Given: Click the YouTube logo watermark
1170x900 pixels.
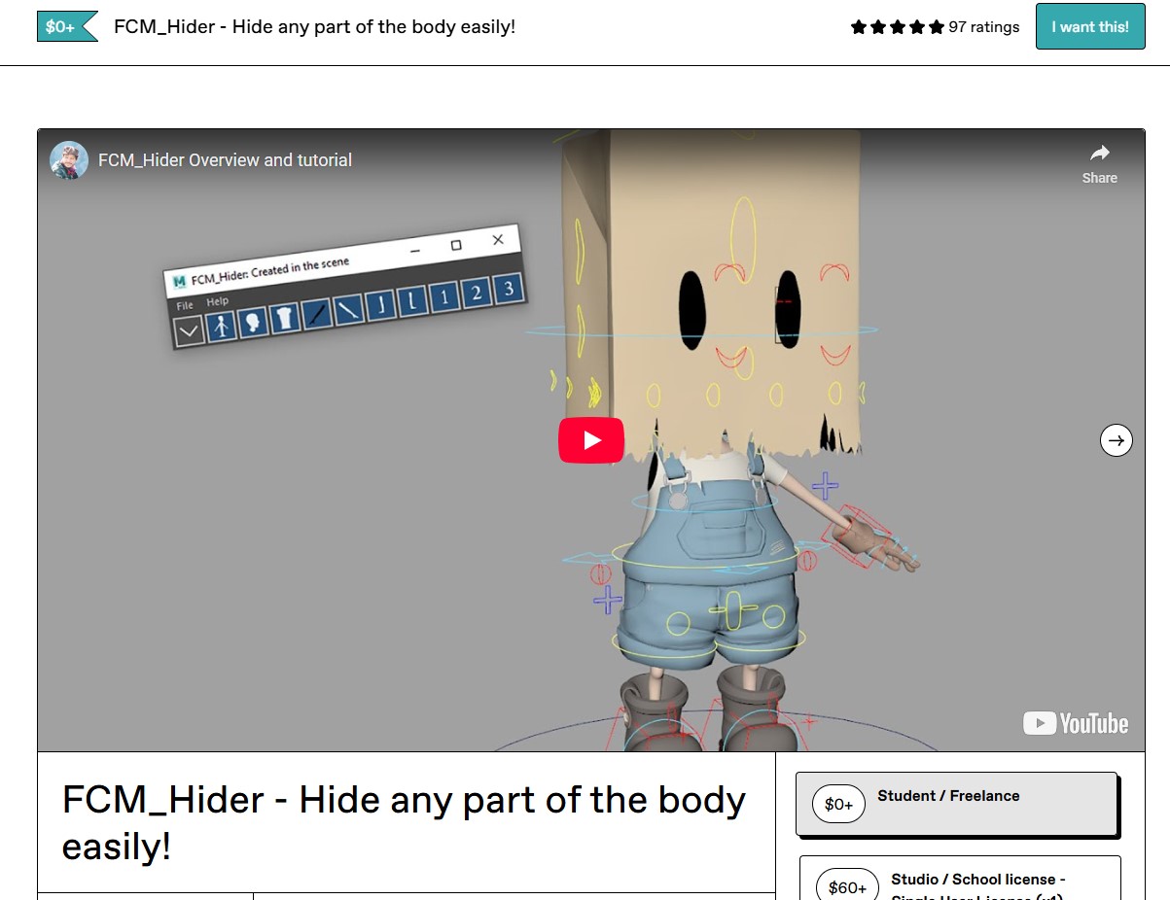Looking at the screenshot, I should pyautogui.click(x=1075, y=723).
